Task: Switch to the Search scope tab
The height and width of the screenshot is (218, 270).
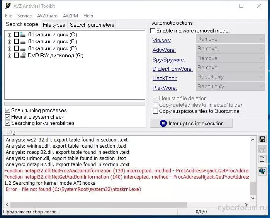Action: [x=22, y=24]
